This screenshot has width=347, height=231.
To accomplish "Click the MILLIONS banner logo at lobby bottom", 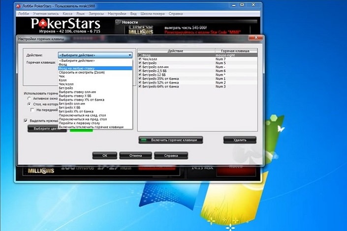I will pos(41,171).
